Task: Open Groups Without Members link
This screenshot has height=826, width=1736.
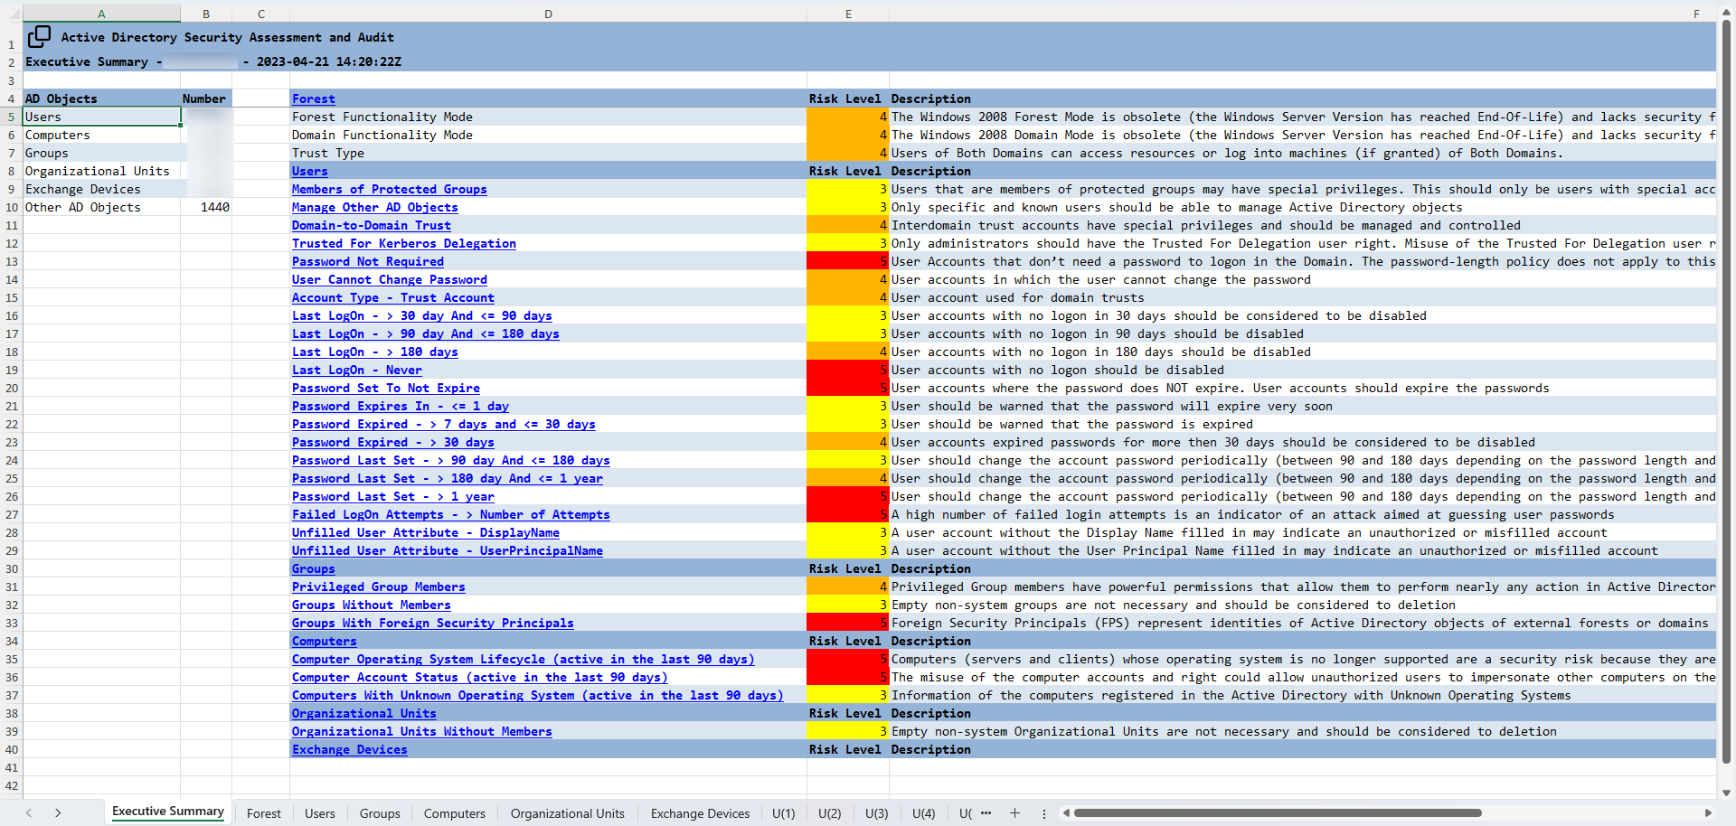Action: 371,605
